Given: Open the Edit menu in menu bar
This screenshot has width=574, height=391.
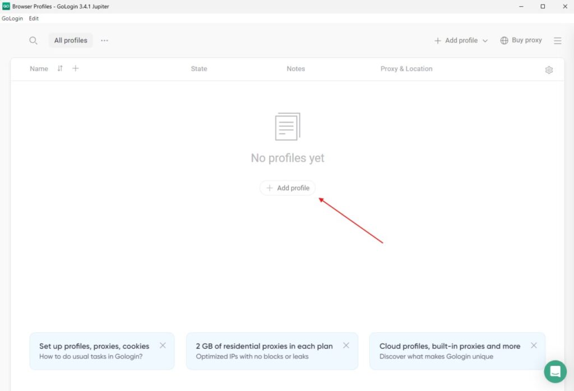Looking at the screenshot, I should [x=34, y=18].
